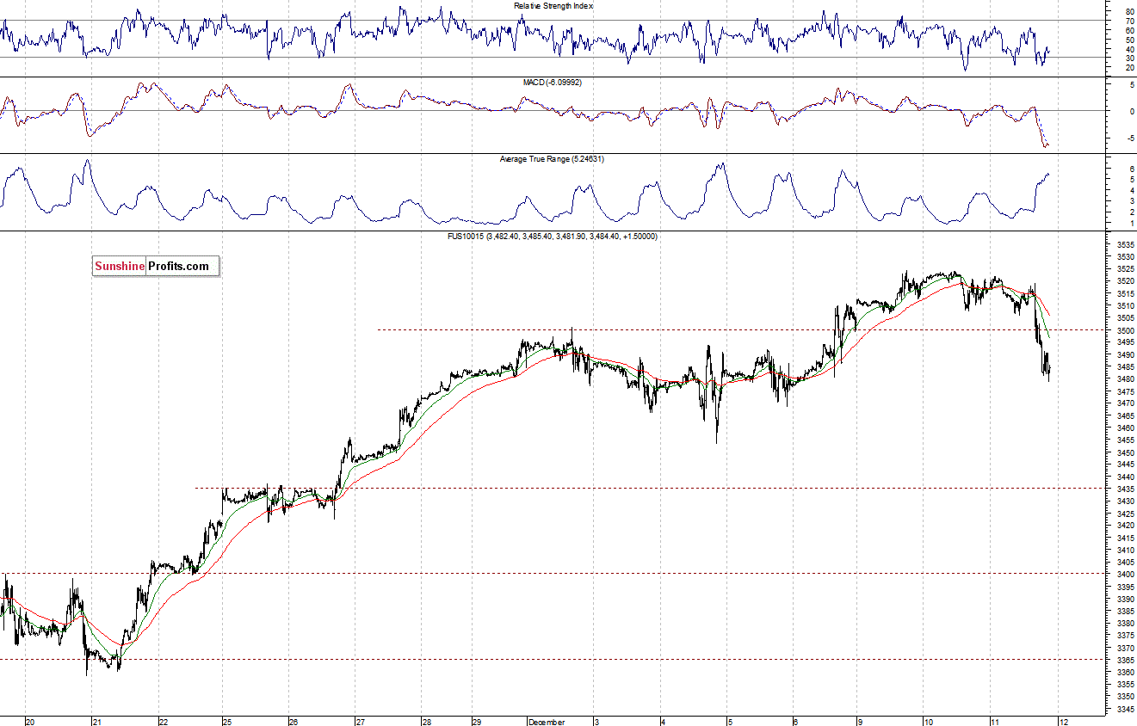This screenshot has height=726, width=1137.
Task: Click date 9 on the time axis
Action: 859,723
